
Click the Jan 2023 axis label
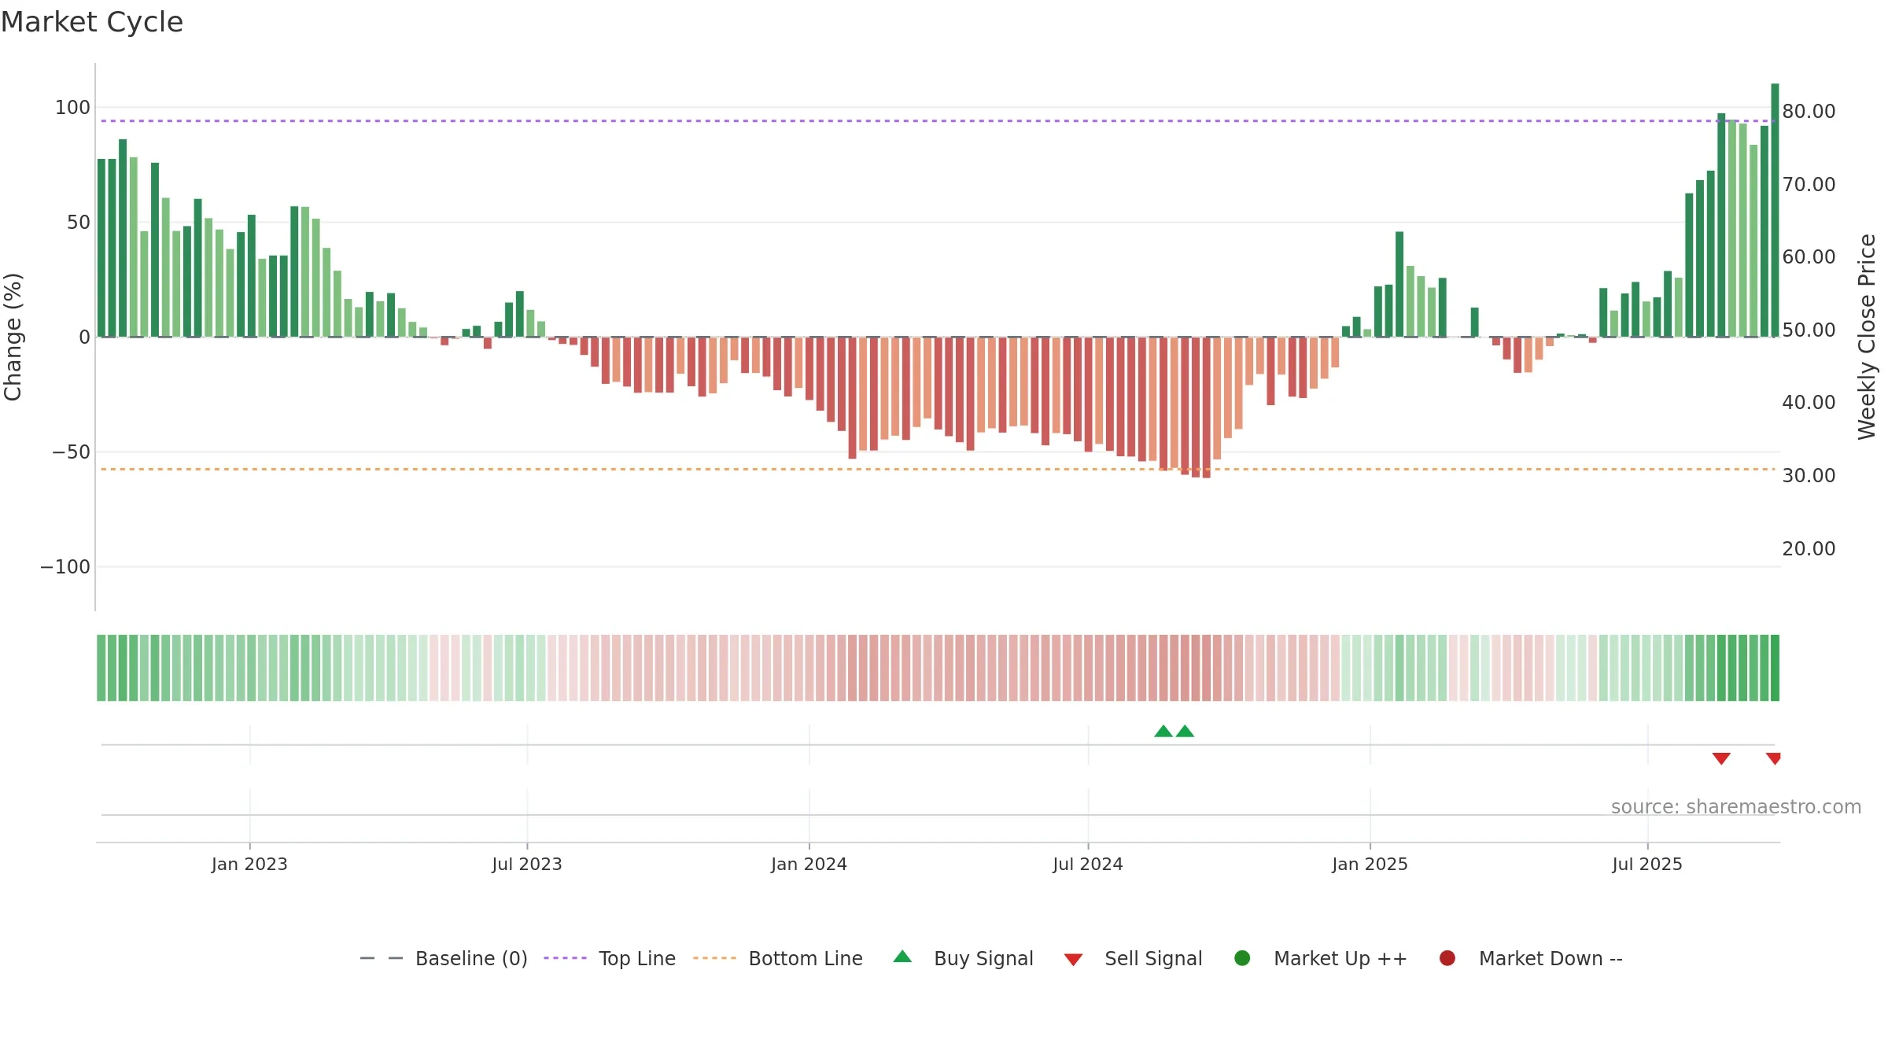pyautogui.click(x=249, y=864)
